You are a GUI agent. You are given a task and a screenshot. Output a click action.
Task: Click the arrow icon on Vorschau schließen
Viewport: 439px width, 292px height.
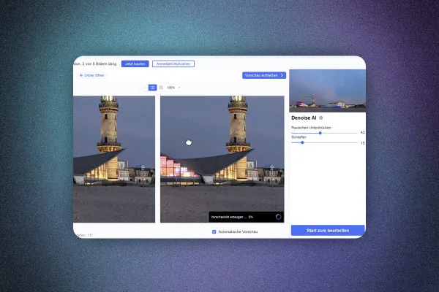click(x=282, y=75)
